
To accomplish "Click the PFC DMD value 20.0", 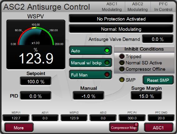I will [161, 118].
